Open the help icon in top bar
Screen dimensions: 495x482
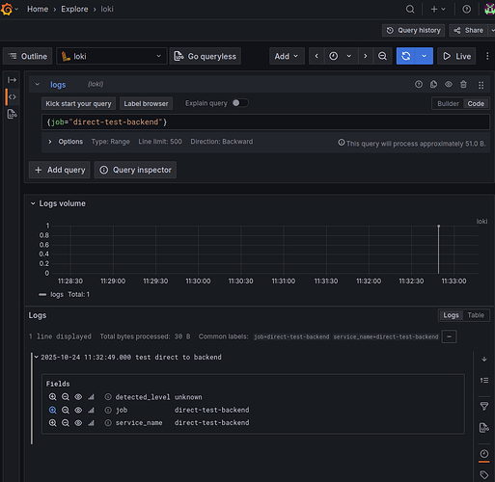[466, 9]
